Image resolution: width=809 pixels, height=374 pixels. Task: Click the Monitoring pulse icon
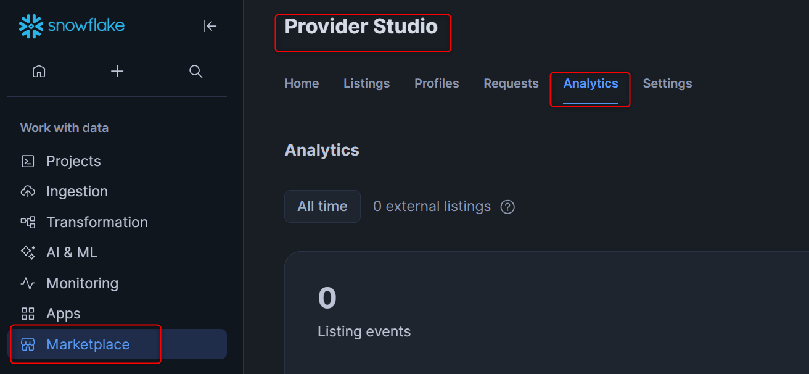(28, 283)
